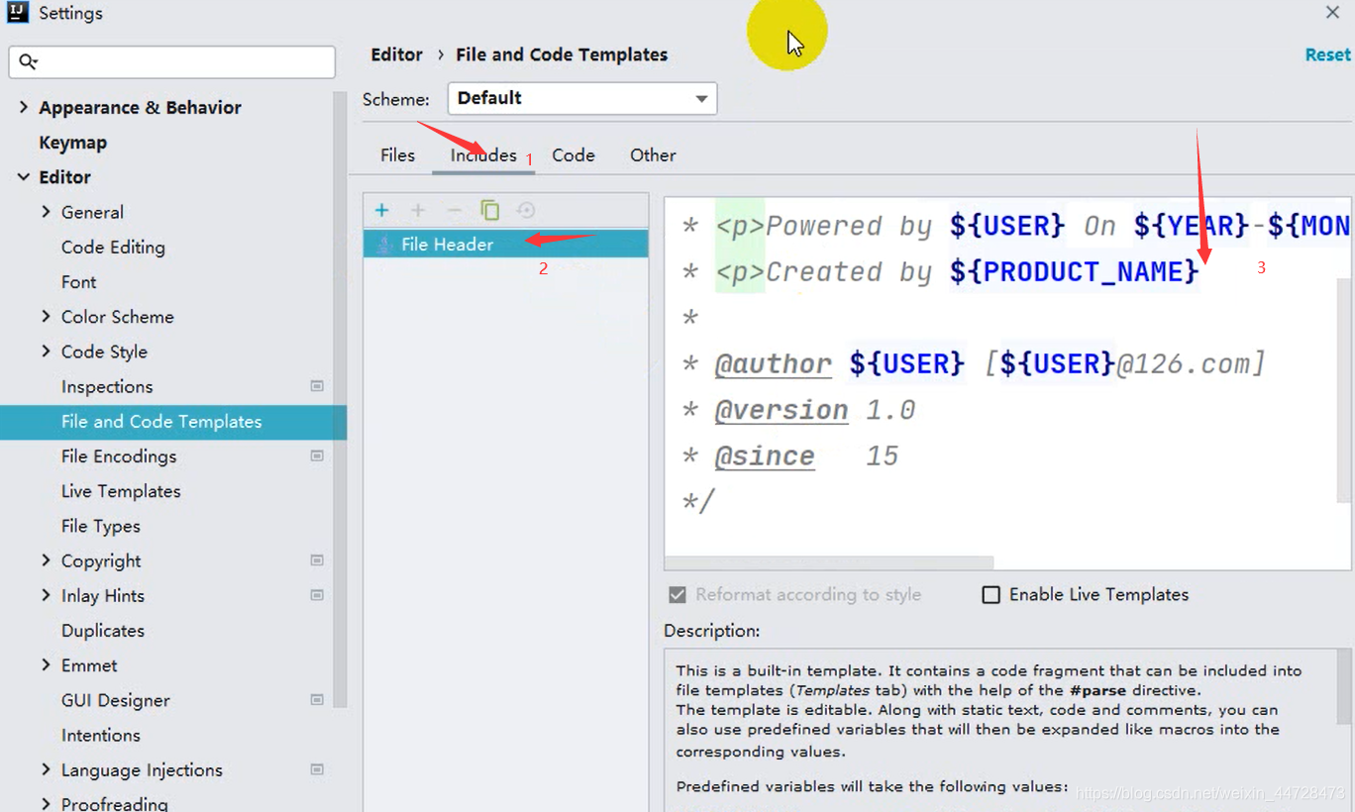Click the project-level marker icon beside File Encodings

click(317, 456)
